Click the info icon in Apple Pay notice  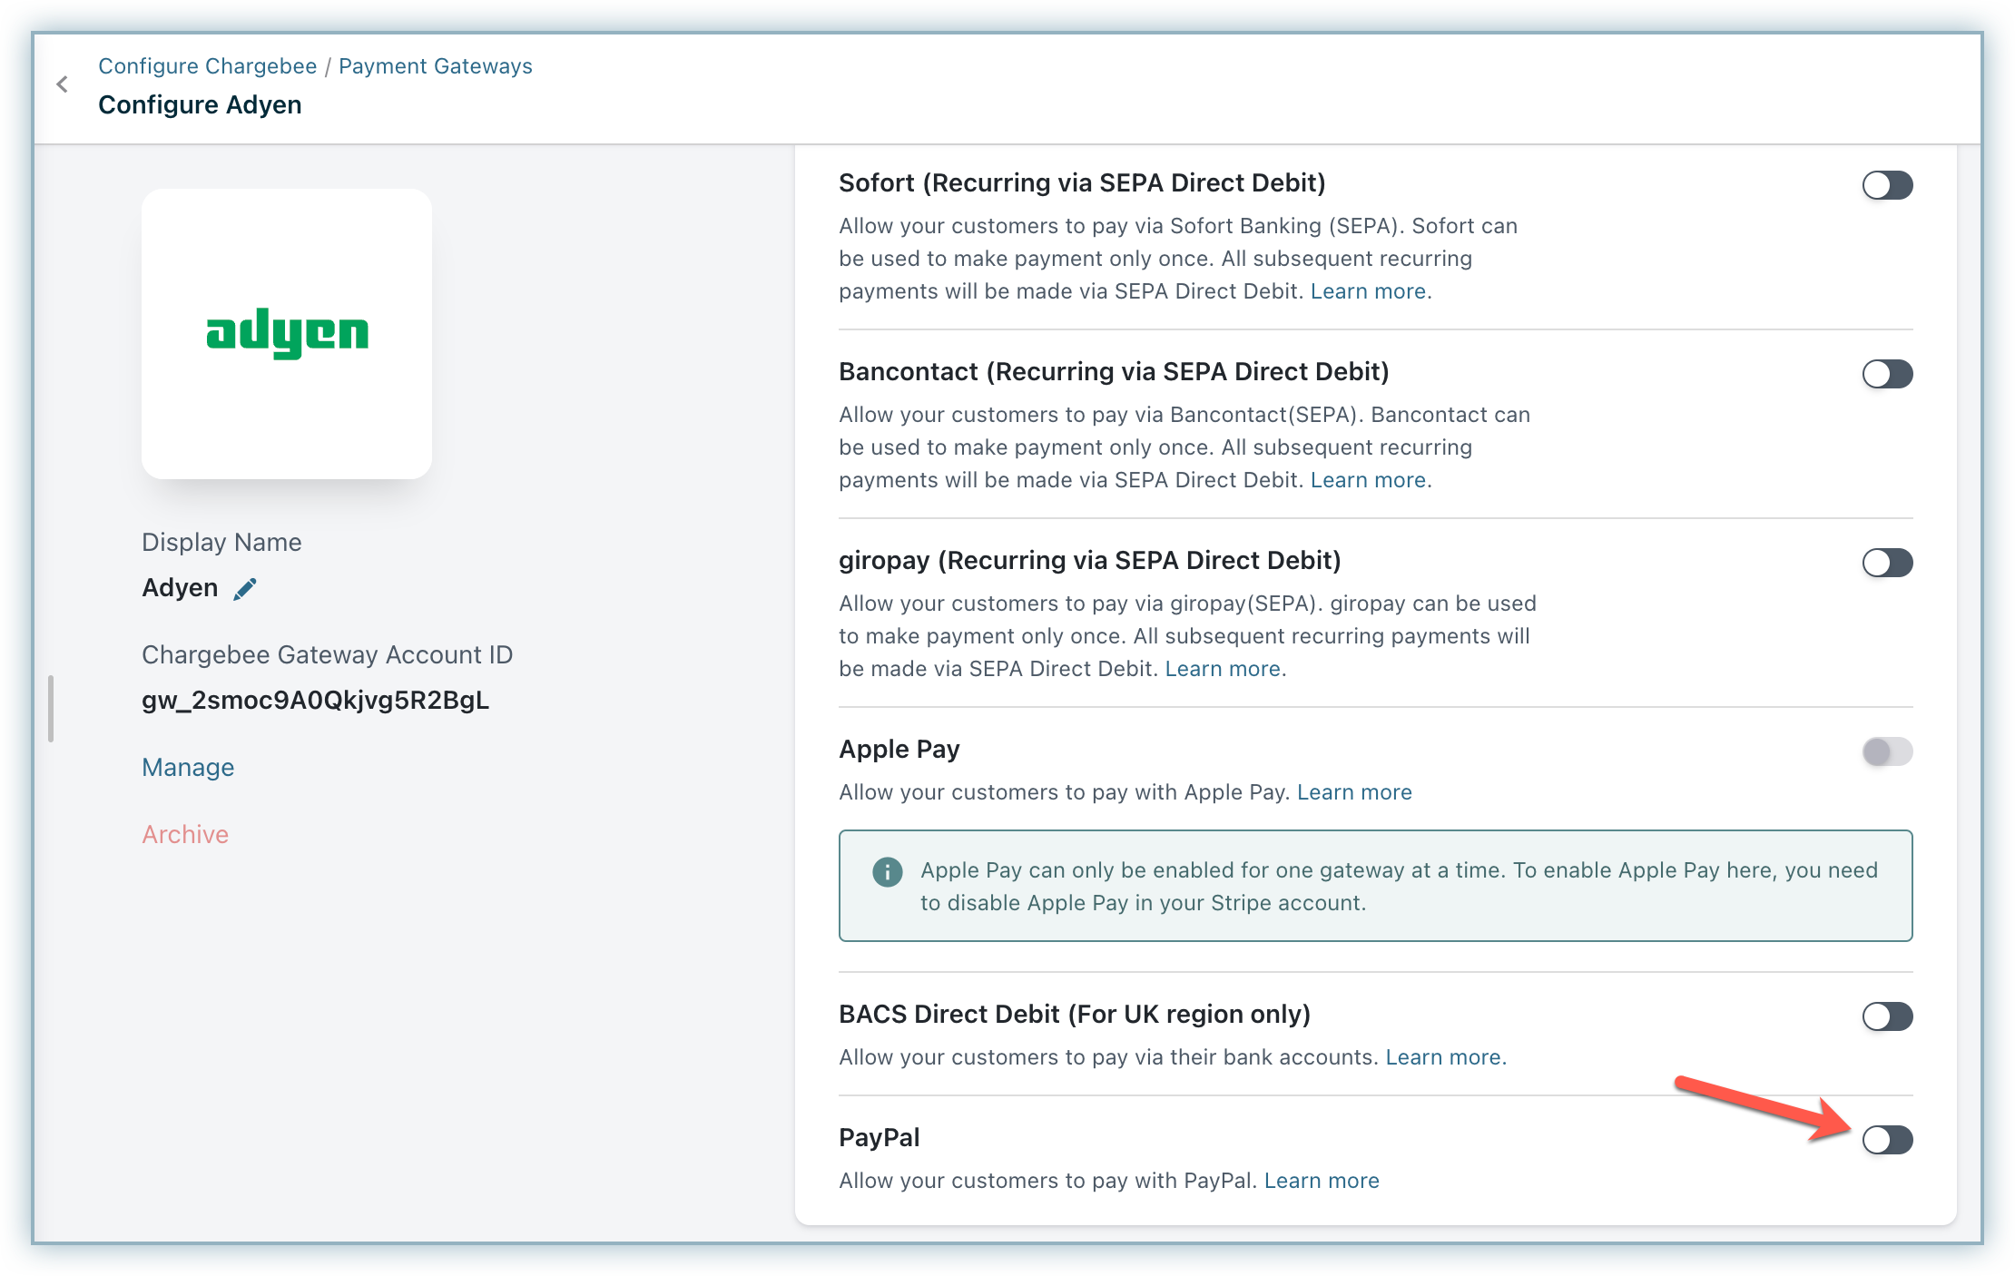tap(887, 872)
